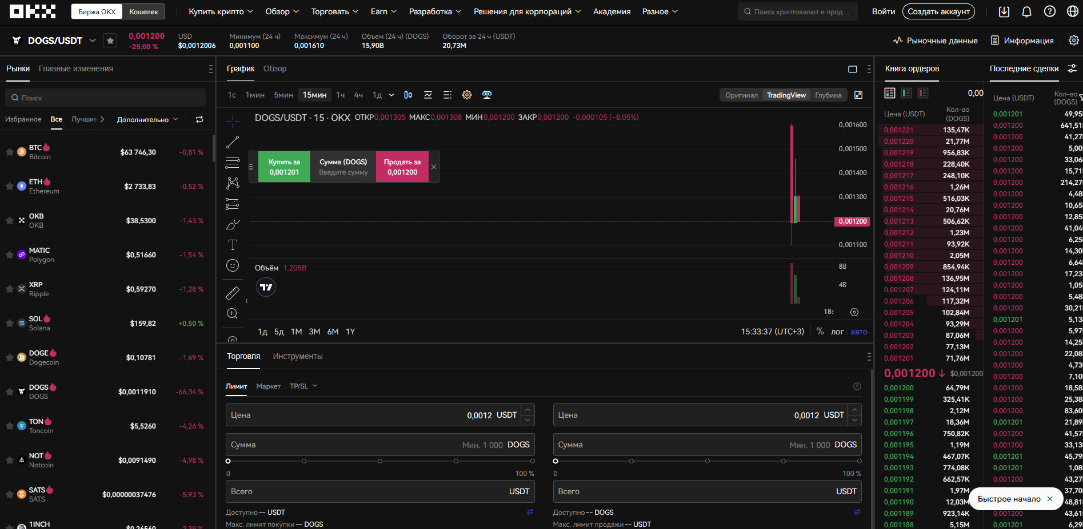Switch to Инструменты tab
The image size is (1083, 529).
click(x=298, y=356)
